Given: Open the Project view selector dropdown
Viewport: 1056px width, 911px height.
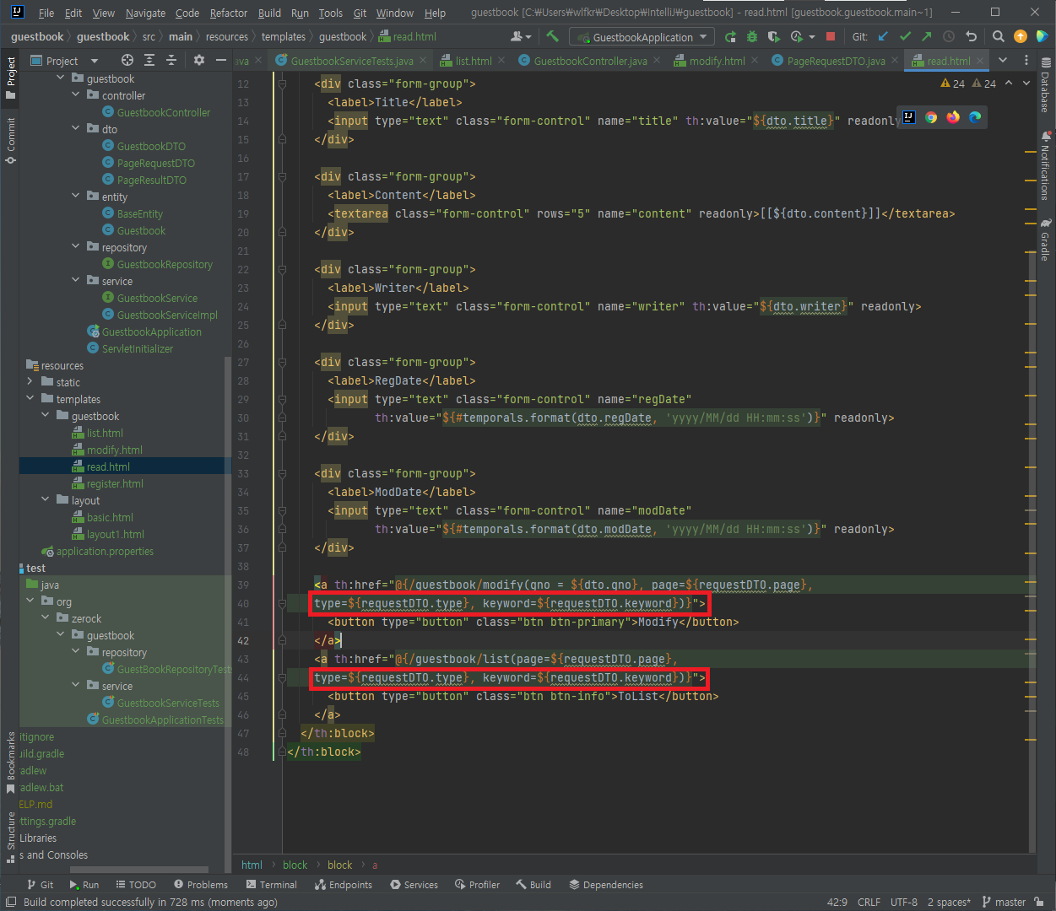Looking at the screenshot, I should tap(64, 61).
